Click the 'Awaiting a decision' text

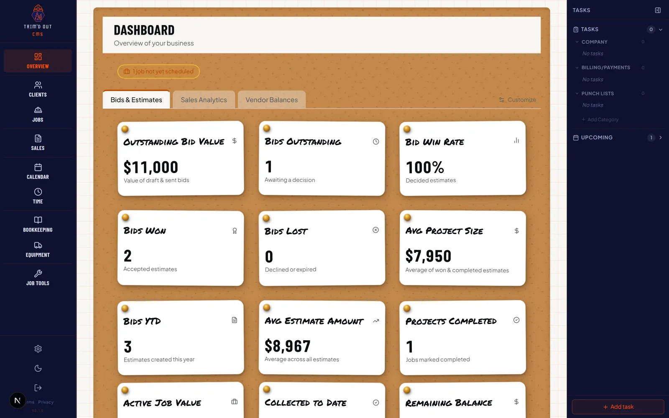tap(290, 180)
